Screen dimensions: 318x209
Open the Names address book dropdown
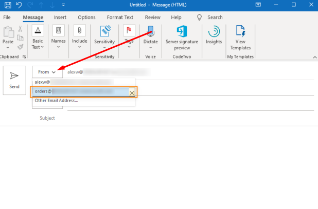point(59,37)
